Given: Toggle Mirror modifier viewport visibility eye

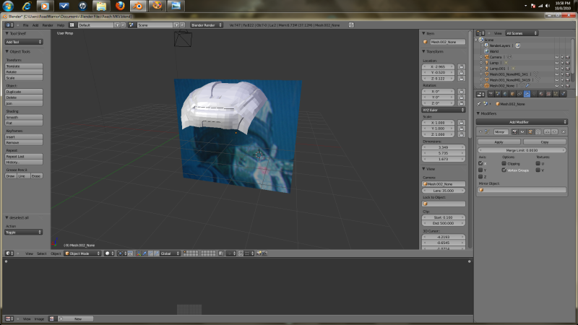Looking at the screenshot, I should click(522, 132).
